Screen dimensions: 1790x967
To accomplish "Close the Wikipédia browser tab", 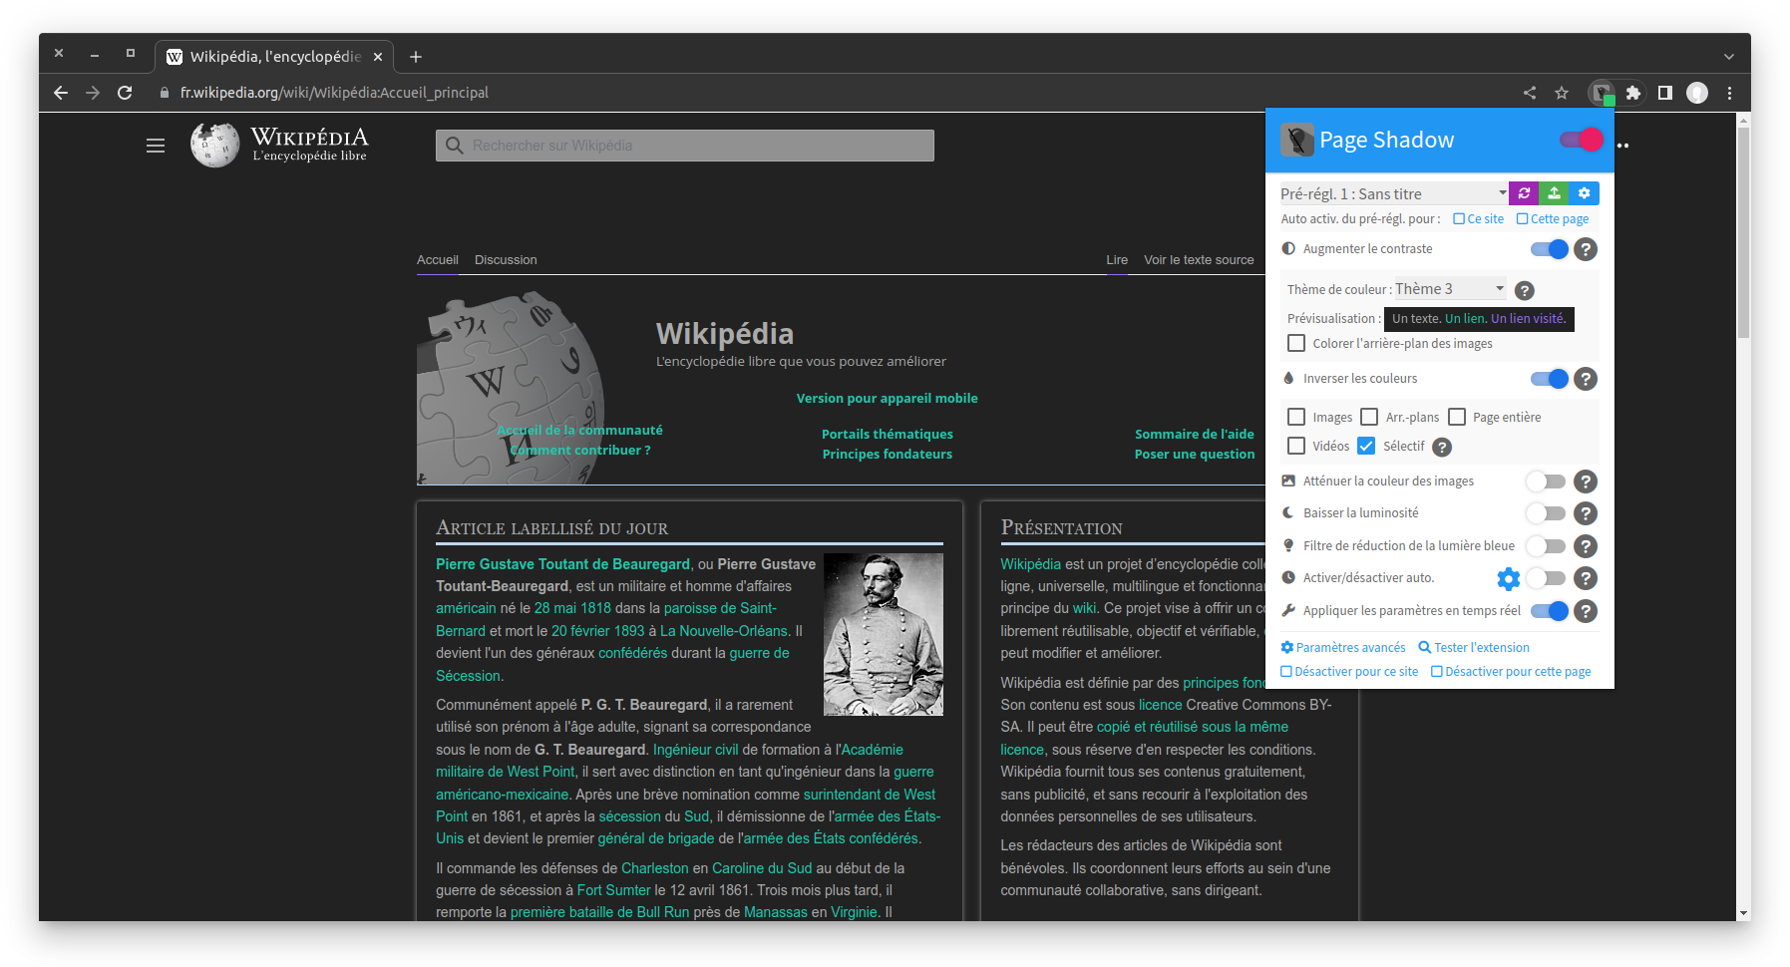I will [x=378, y=57].
